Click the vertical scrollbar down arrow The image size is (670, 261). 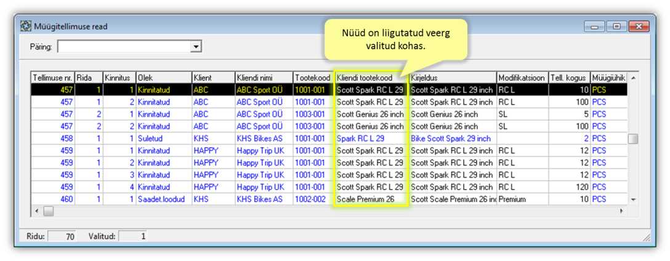click(x=633, y=199)
